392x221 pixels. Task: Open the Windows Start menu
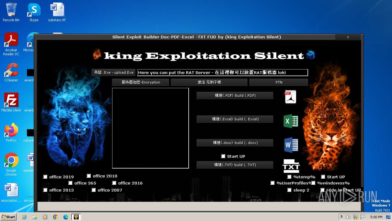[x=9, y=217]
